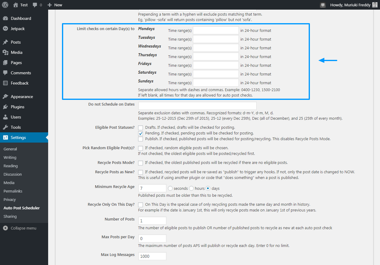Click the Thursdays time range field
The height and width of the screenshot is (265, 380).
point(216,57)
